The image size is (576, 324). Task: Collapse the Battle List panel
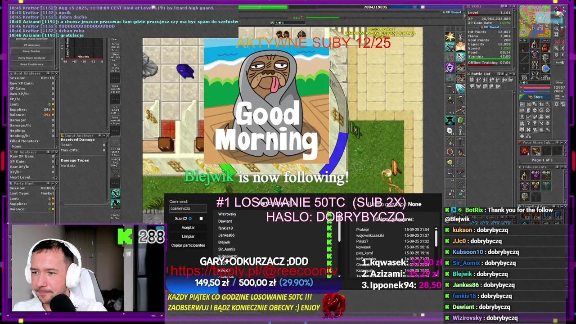pos(510,74)
